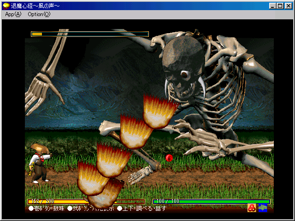The image size is (295, 221).
Task: Click the red orb floating above the grass
Action: tap(169, 157)
